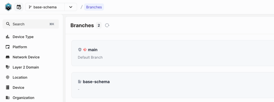This screenshot has height=102, width=274.
Task: Refresh the Branches list
Action: pyautogui.click(x=107, y=25)
